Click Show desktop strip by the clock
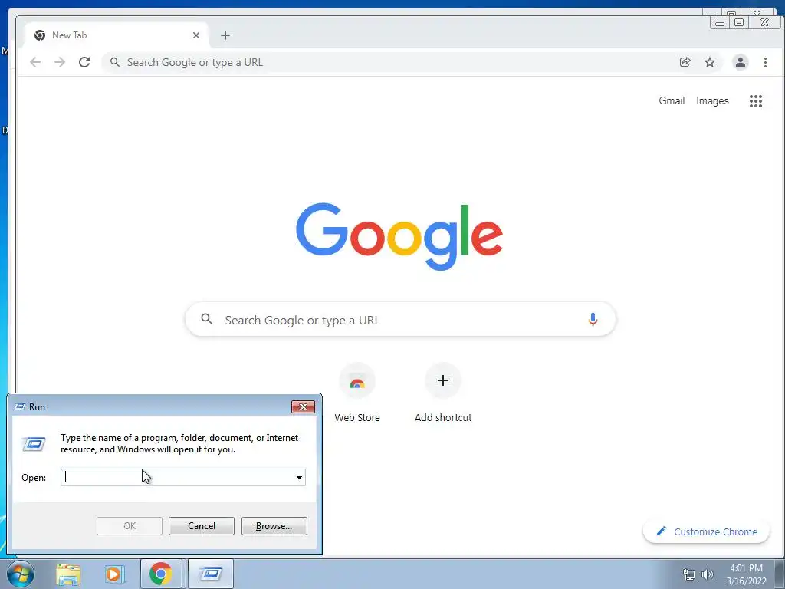Viewport: 785px width, 589px height. pyautogui.click(x=779, y=574)
